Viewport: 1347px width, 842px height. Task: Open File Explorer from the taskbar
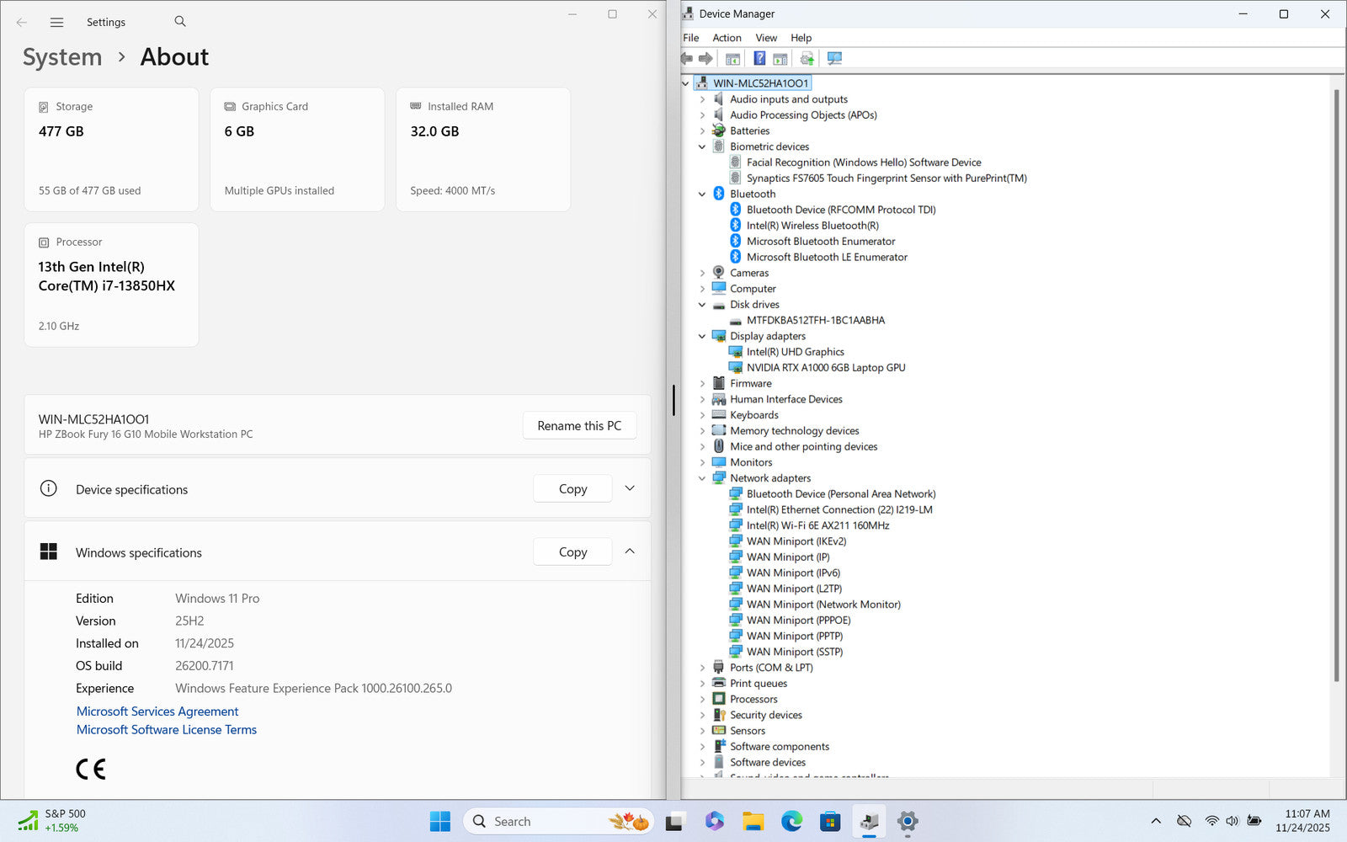753,822
